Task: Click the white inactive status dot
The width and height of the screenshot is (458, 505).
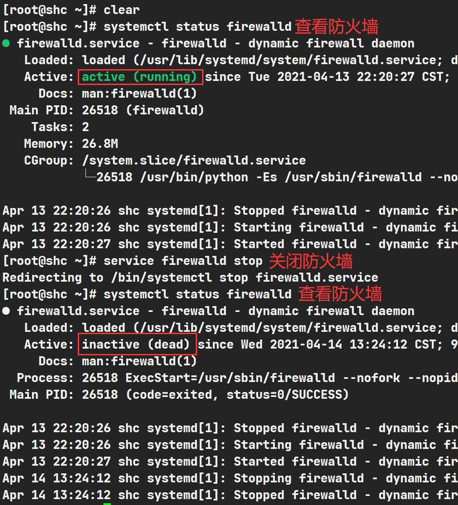Action: tap(6, 311)
